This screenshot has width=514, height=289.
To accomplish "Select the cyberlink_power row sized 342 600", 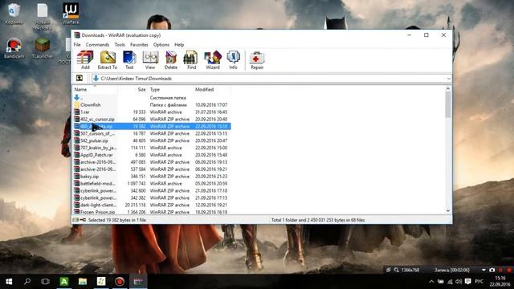I will [x=152, y=191].
